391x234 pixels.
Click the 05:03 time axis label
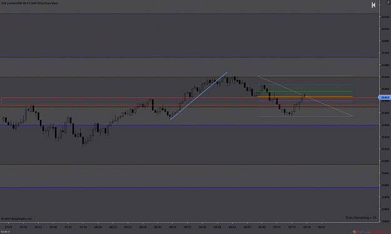(8, 227)
